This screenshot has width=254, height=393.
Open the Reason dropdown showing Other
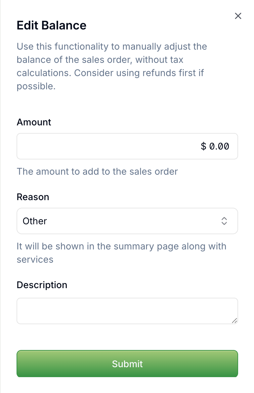tap(127, 221)
